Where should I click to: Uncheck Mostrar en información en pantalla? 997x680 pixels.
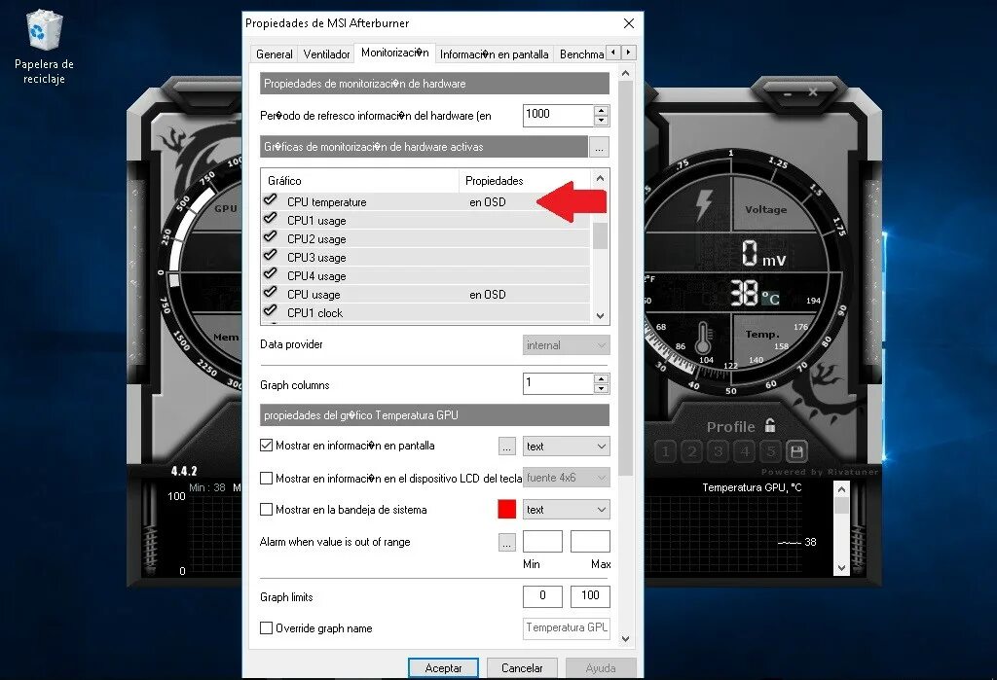point(267,446)
